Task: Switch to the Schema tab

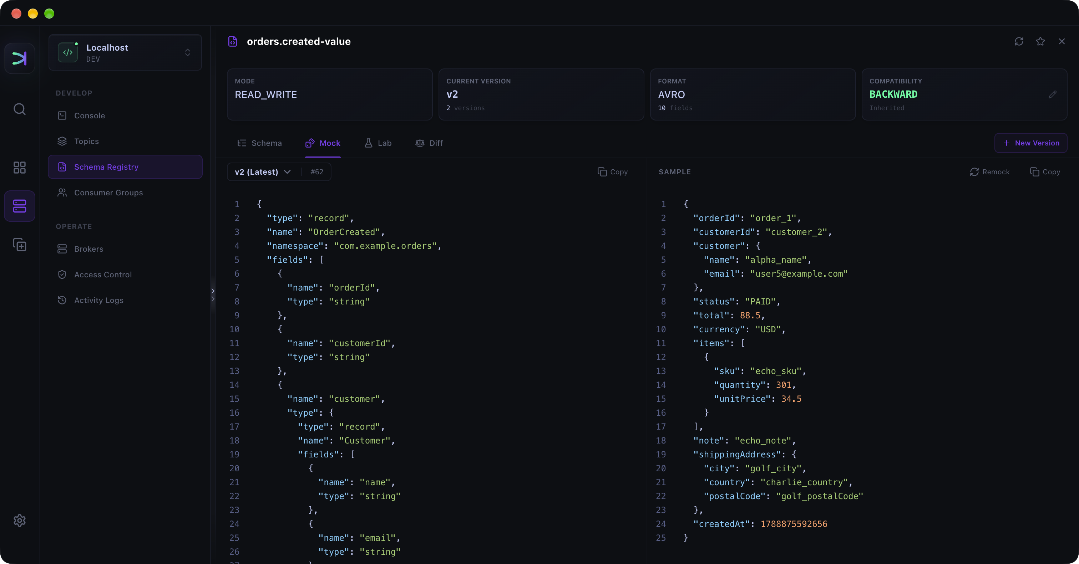Action: 259,143
